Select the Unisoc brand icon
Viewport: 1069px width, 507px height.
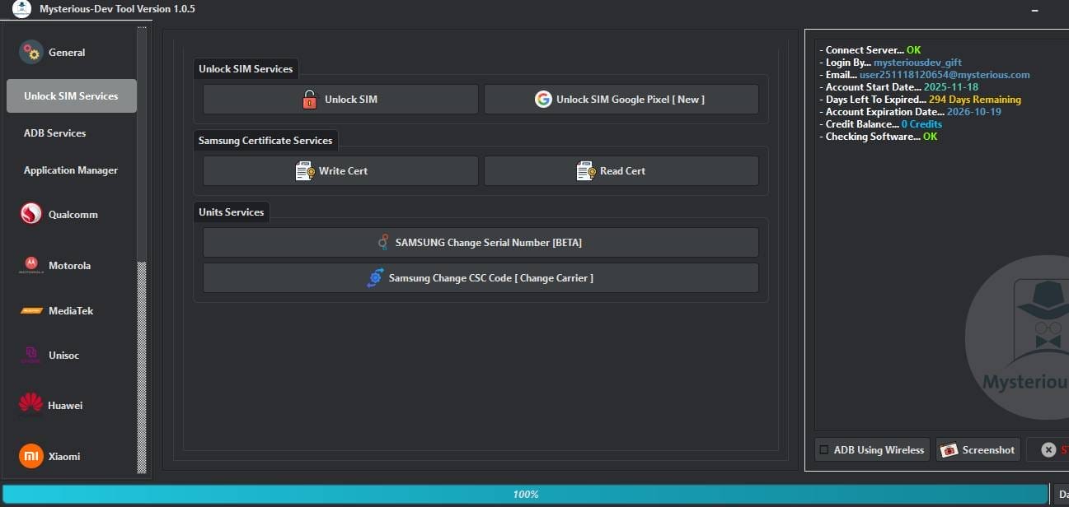[x=30, y=355]
